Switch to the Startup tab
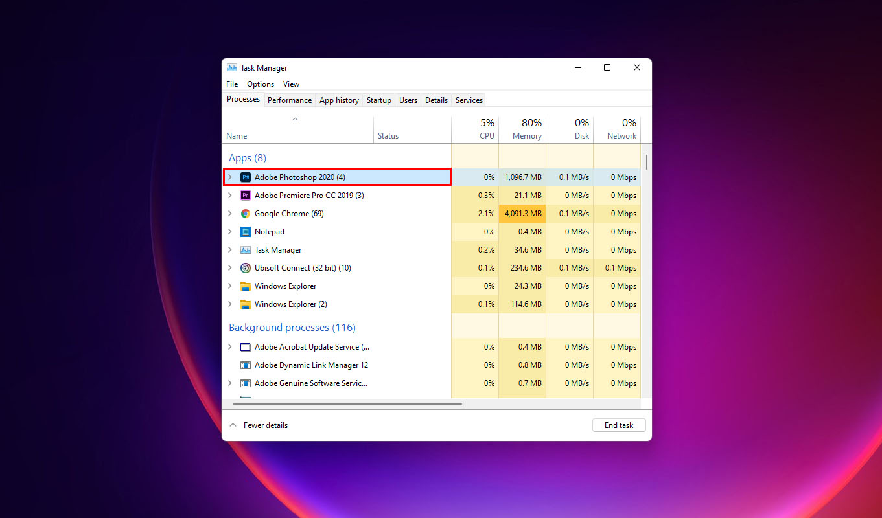The width and height of the screenshot is (882, 518). tap(379, 100)
